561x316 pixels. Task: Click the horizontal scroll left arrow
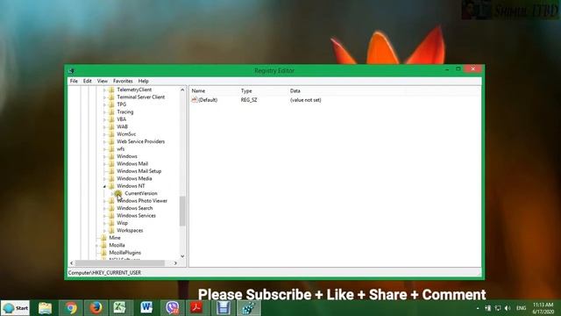72,263
